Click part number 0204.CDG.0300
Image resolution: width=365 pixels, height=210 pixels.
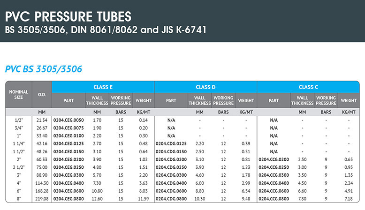tap(171, 175)
